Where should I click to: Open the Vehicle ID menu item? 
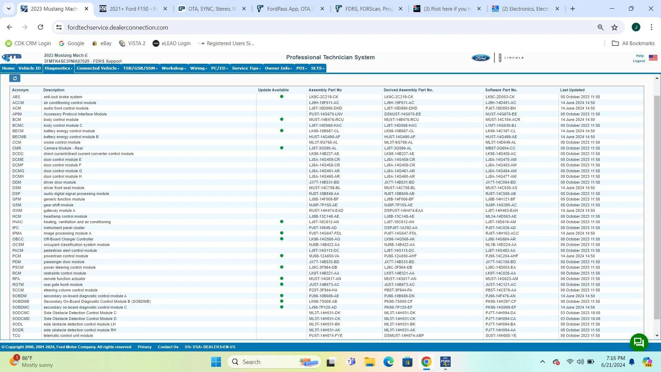coord(30,68)
